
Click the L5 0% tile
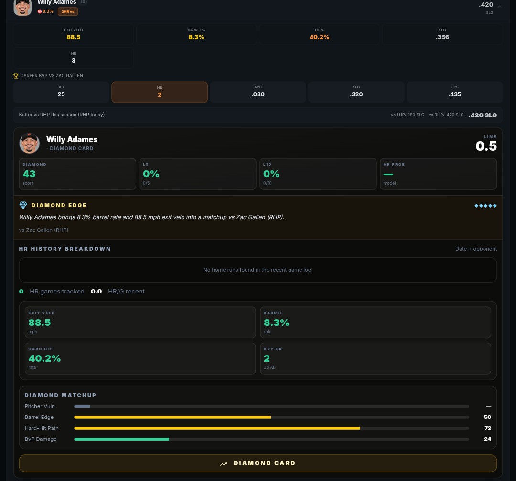point(198,174)
